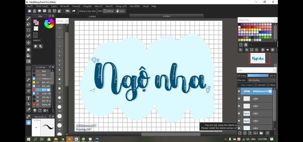Open the Bộ lọc(R) menu
Screen dimensions: 303x142
coord(65,6)
